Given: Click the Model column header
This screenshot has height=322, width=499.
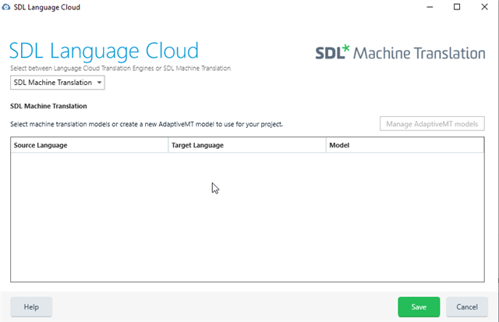Looking at the screenshot, I should [x=405, y=145].
